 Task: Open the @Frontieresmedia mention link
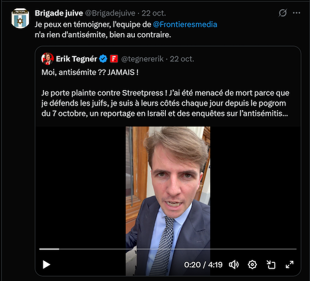185,24
